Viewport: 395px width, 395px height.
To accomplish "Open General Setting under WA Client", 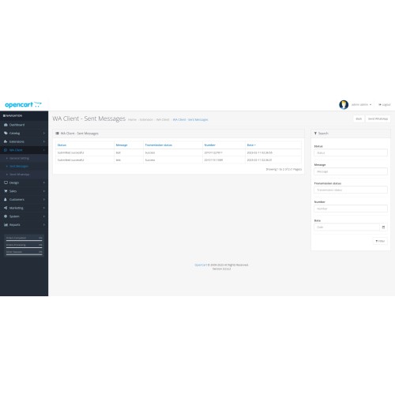I will [19, 158].
